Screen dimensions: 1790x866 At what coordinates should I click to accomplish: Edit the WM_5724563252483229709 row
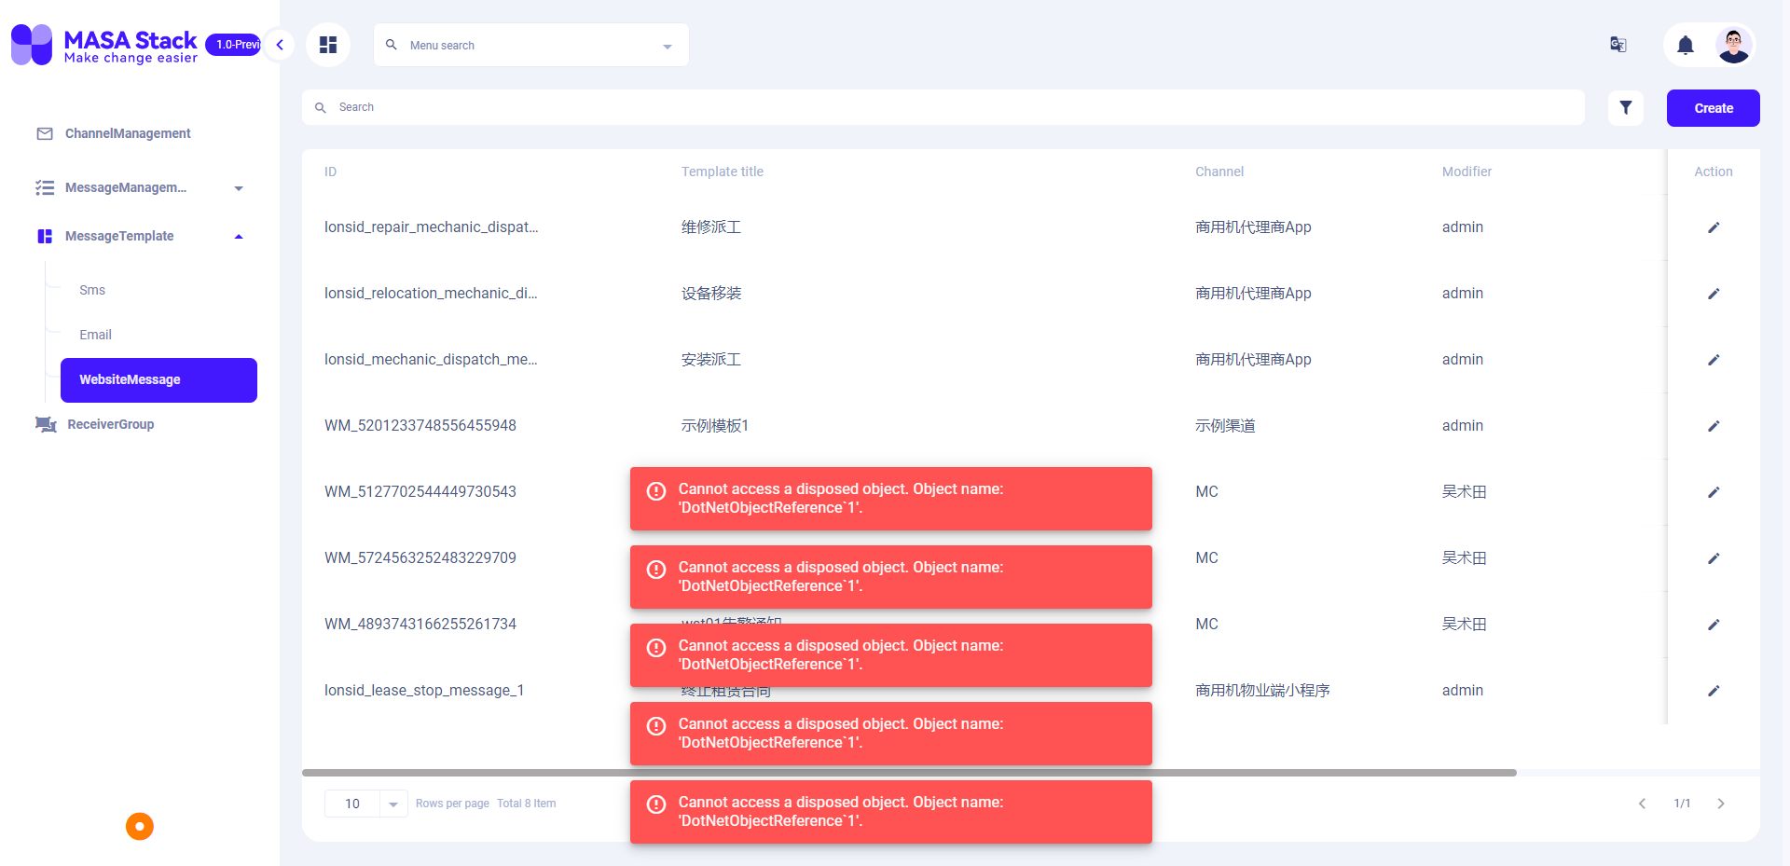pyautogui.click(x=1714, y=558)
